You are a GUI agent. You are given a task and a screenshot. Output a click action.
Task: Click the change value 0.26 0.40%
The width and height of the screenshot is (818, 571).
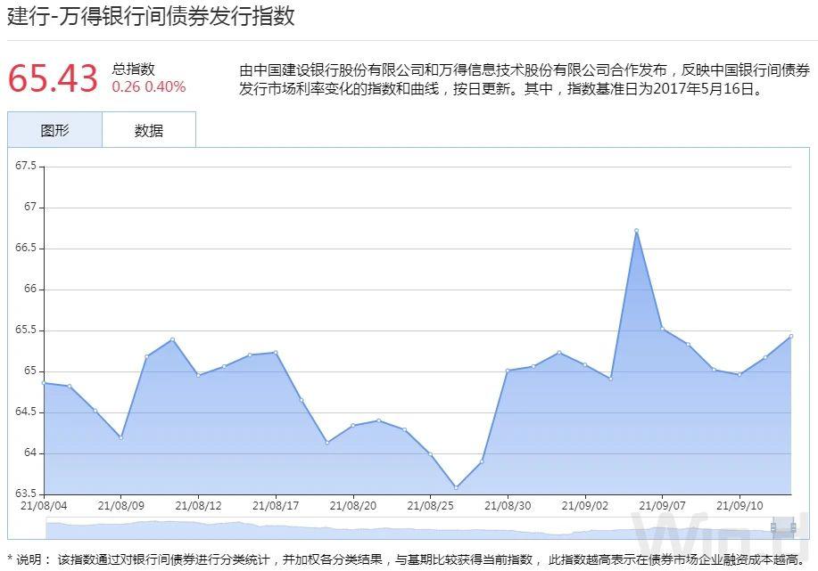[x=149, y=86]
